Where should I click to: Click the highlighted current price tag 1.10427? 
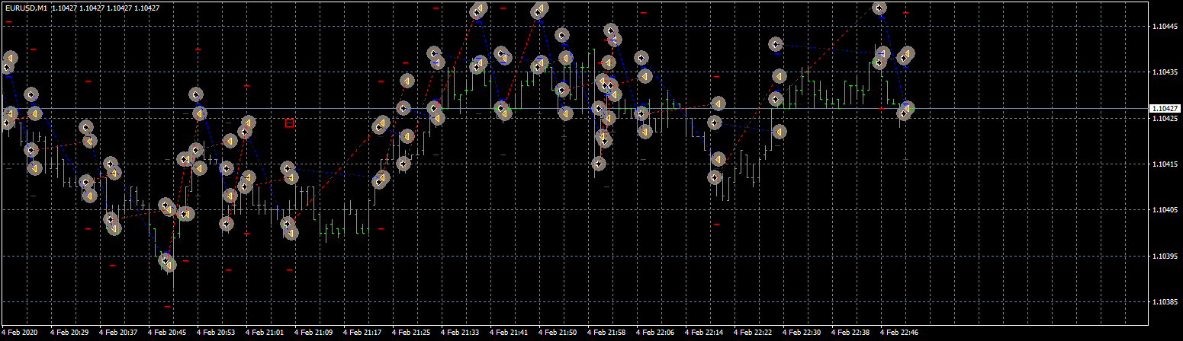[x=1165, y=109]
